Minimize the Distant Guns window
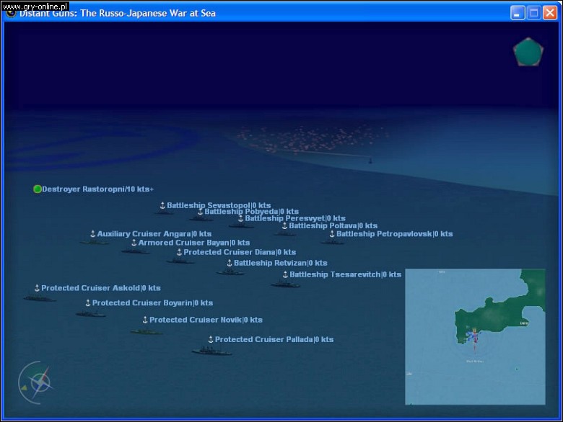563x422 pixels. tap(518, 13)
